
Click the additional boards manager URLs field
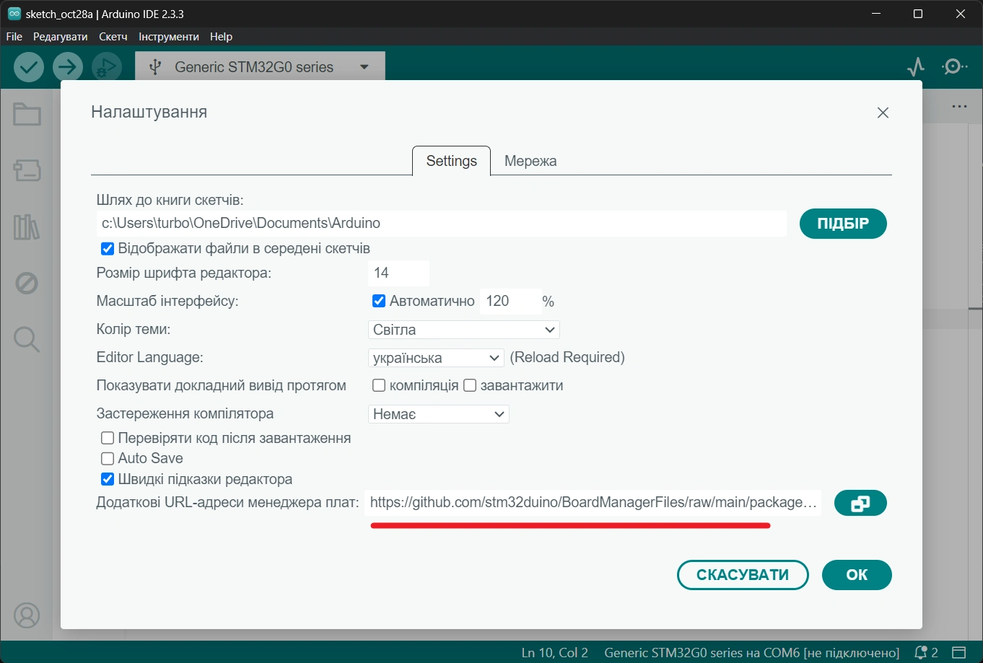tap(593, 503)
